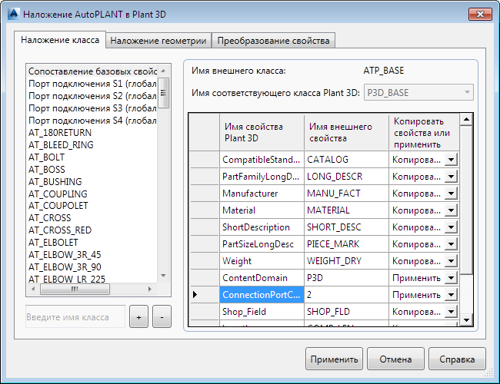Select AT_BOSS in class list

click(x=92, y=170)
